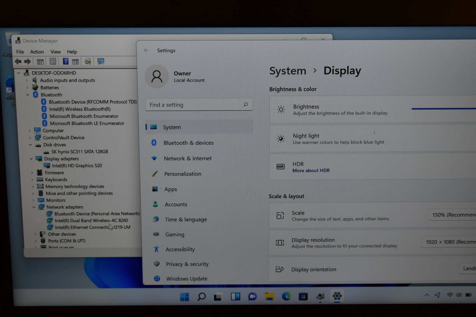Image resolution: width=476 pixels, height=317 pixels.
Task: Click the Back arrow in Device Manager toolbar
Action: tap(18, 61)
